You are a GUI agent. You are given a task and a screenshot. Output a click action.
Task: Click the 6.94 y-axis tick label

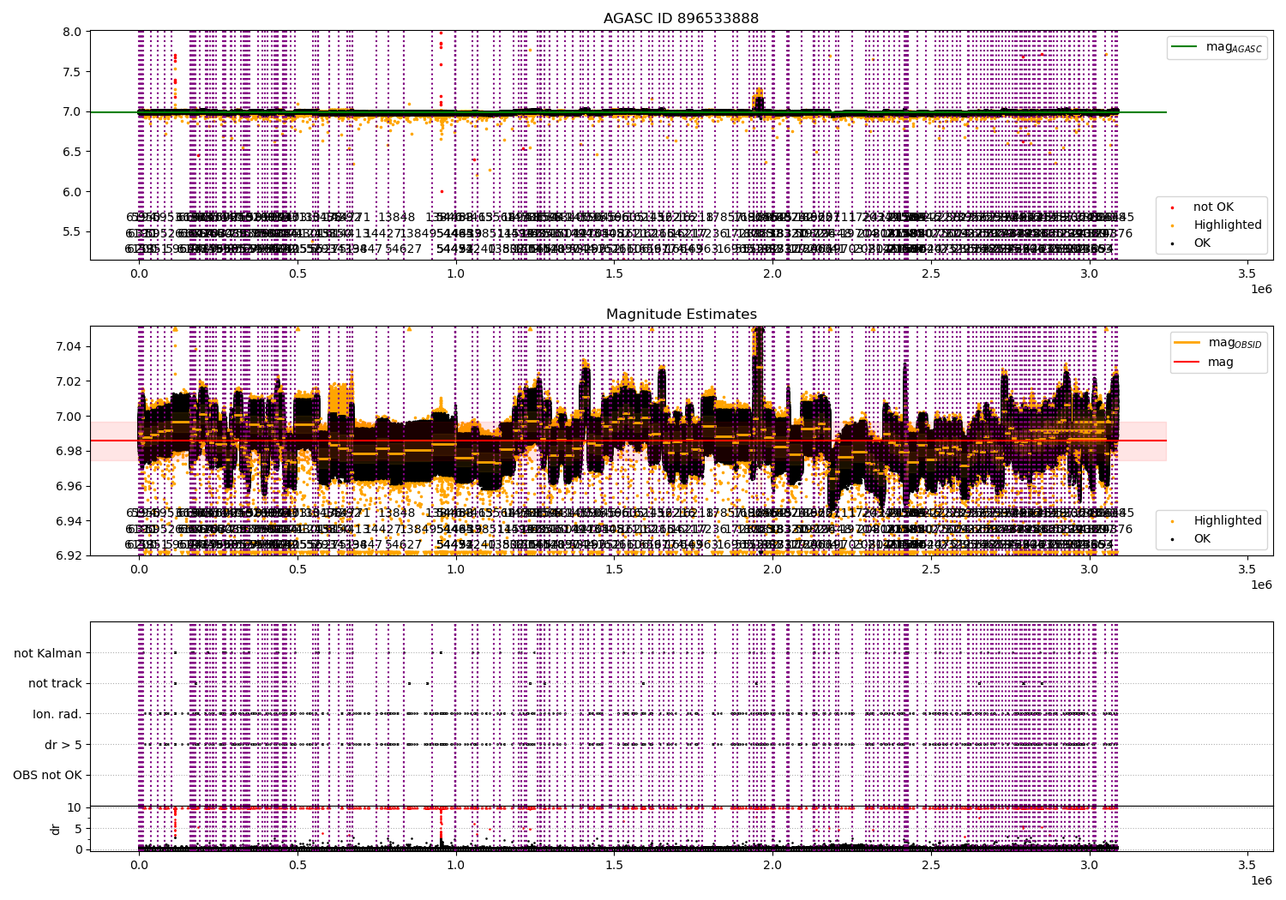(x=69, y=521)
